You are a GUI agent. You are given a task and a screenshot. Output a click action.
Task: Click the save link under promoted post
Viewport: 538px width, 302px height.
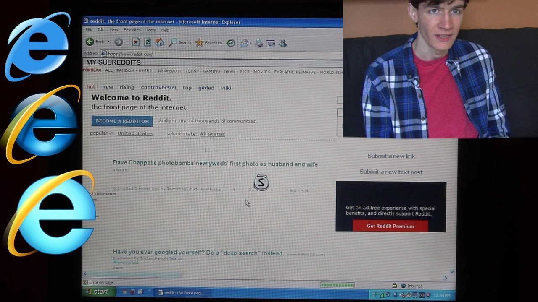(x=118, y=268)
